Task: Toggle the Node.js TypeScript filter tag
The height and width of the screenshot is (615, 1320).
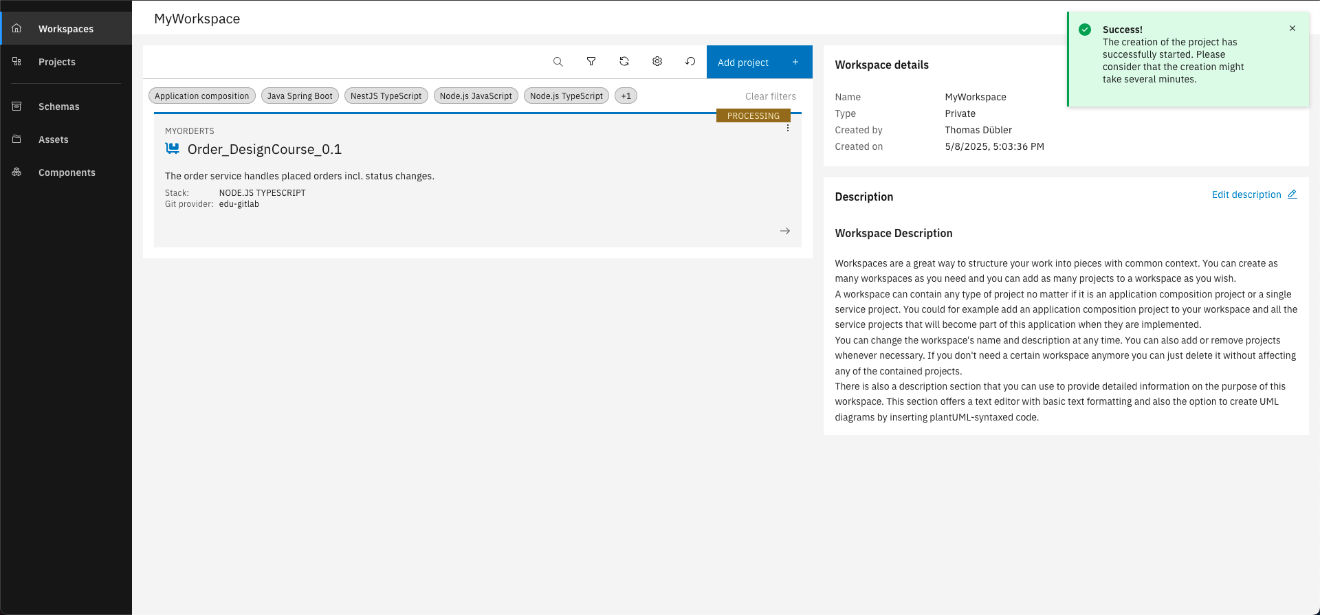Action: click(x=566, y=96)
